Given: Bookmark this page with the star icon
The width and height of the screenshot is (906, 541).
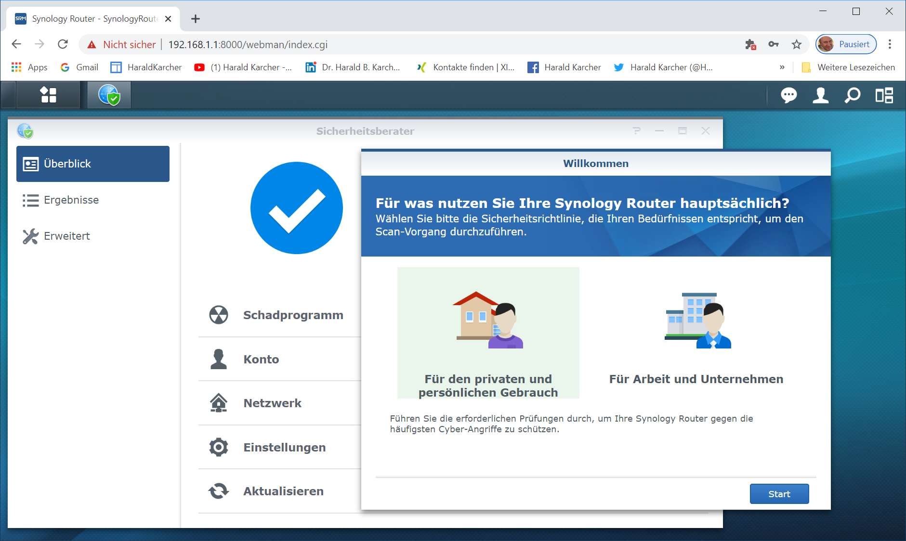Looking at the screenshot, I should point(797,44).
